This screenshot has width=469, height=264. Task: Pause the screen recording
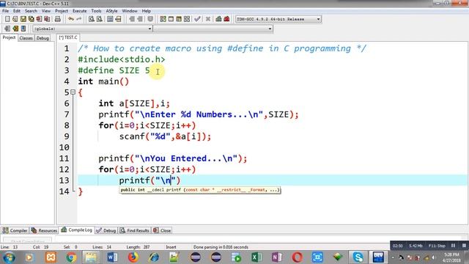pyautogui.click(x=453, y=246)
